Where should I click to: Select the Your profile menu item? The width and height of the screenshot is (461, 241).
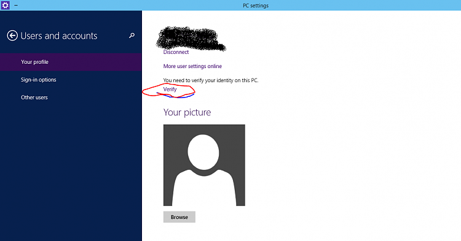tap(71, 62)
